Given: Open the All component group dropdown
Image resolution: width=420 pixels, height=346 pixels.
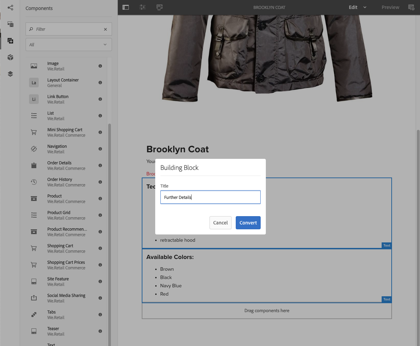Looking at the screenshot, I should point(69,45).
